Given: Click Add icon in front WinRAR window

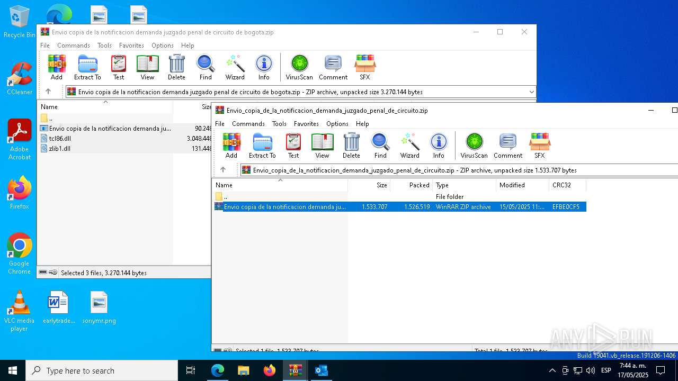Looking at the screenshot, I should point(231,146).
